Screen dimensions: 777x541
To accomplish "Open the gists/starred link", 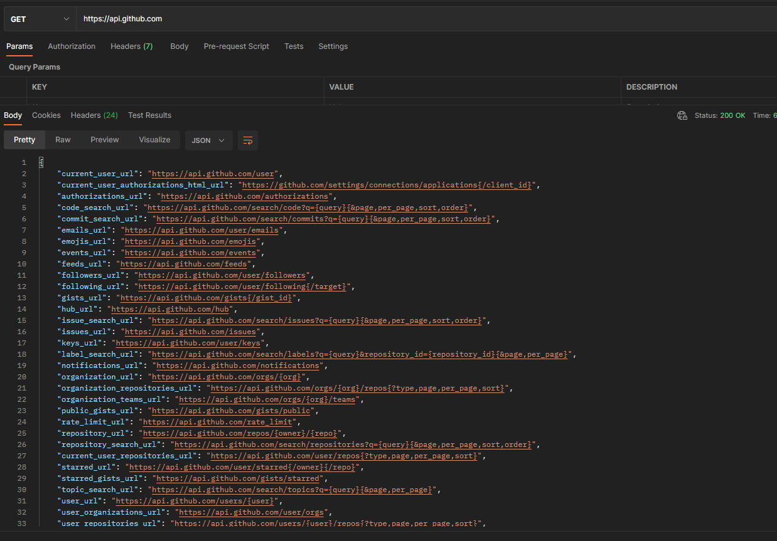I will pyautogui.click(x=238, y=478).
